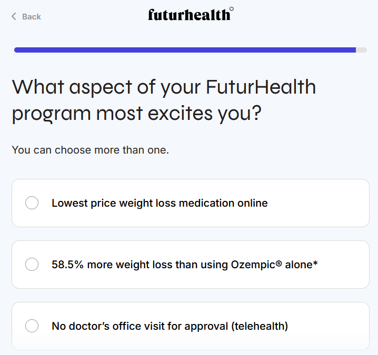The width and height of the screenshot is (378, 355).
Task: Click the filled blue portion of the progress bar
Action: 184,50
